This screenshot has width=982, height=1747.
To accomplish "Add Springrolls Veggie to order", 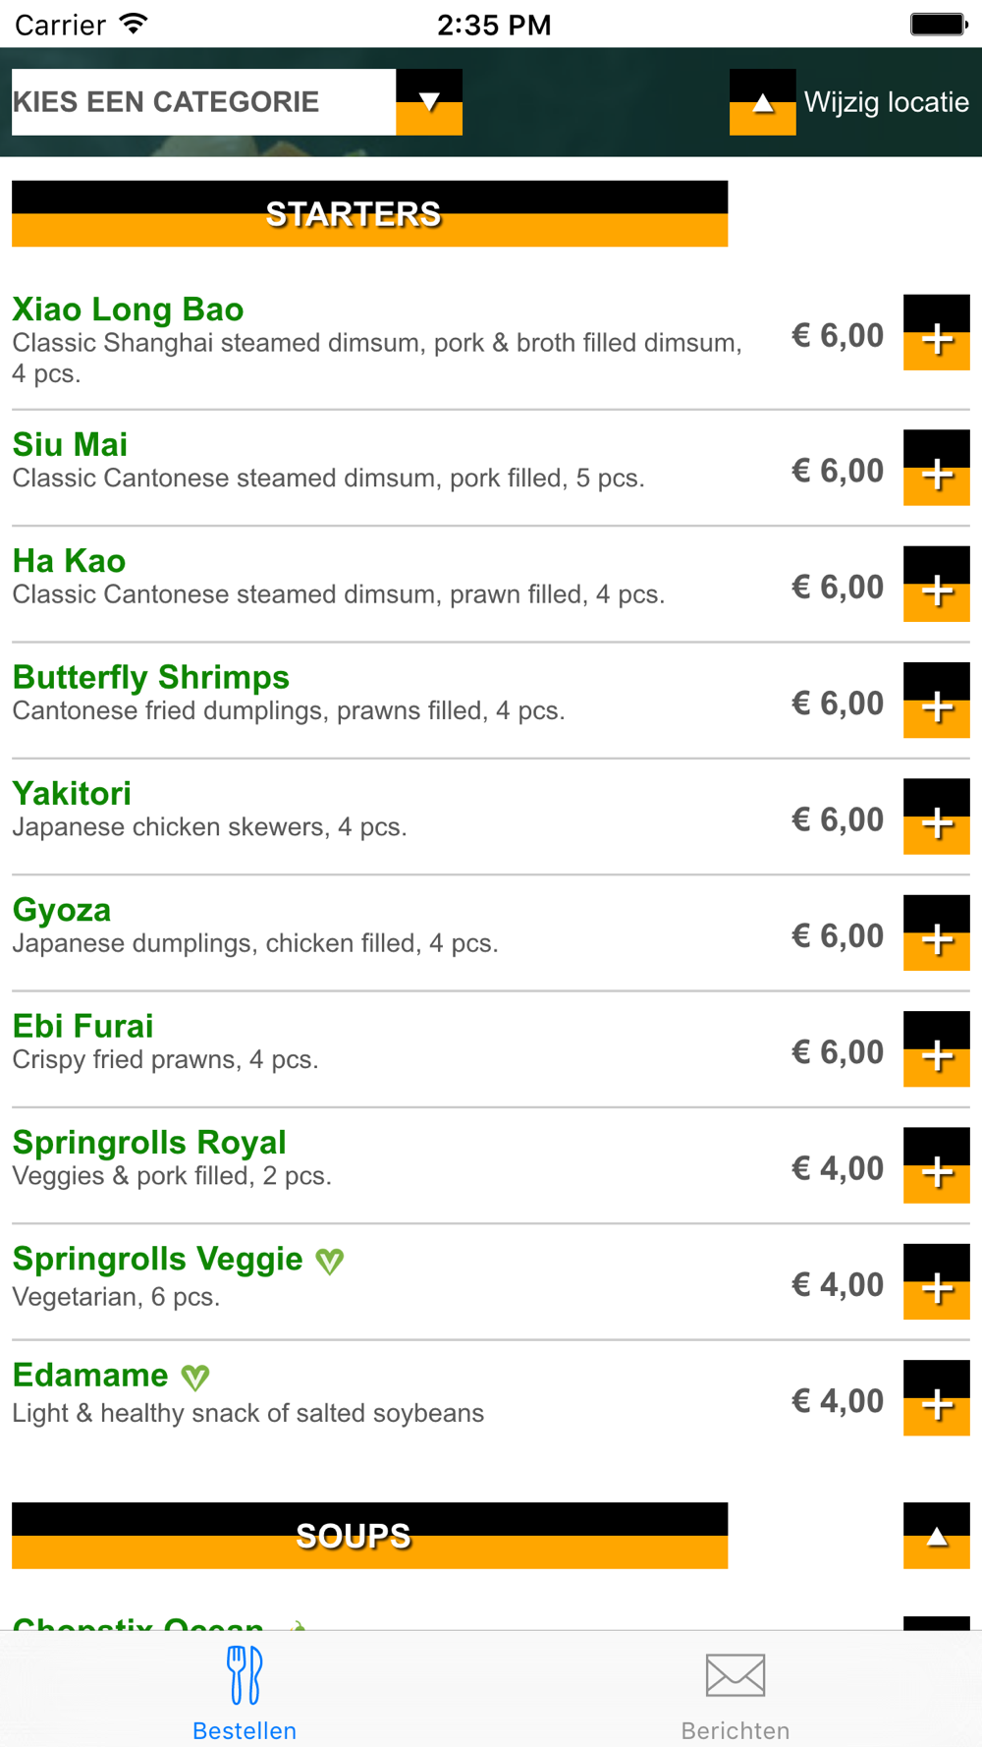I will click(x=936, y=1282).
